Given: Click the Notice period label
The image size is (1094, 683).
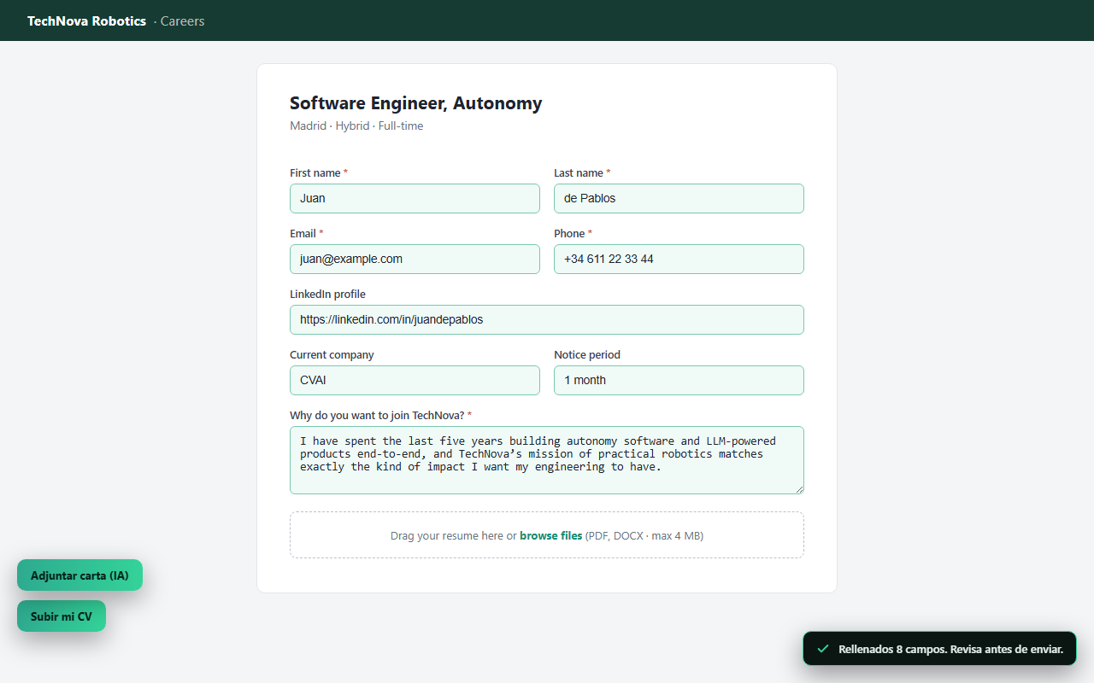Looking at the screenshot, I should point(587,354).
